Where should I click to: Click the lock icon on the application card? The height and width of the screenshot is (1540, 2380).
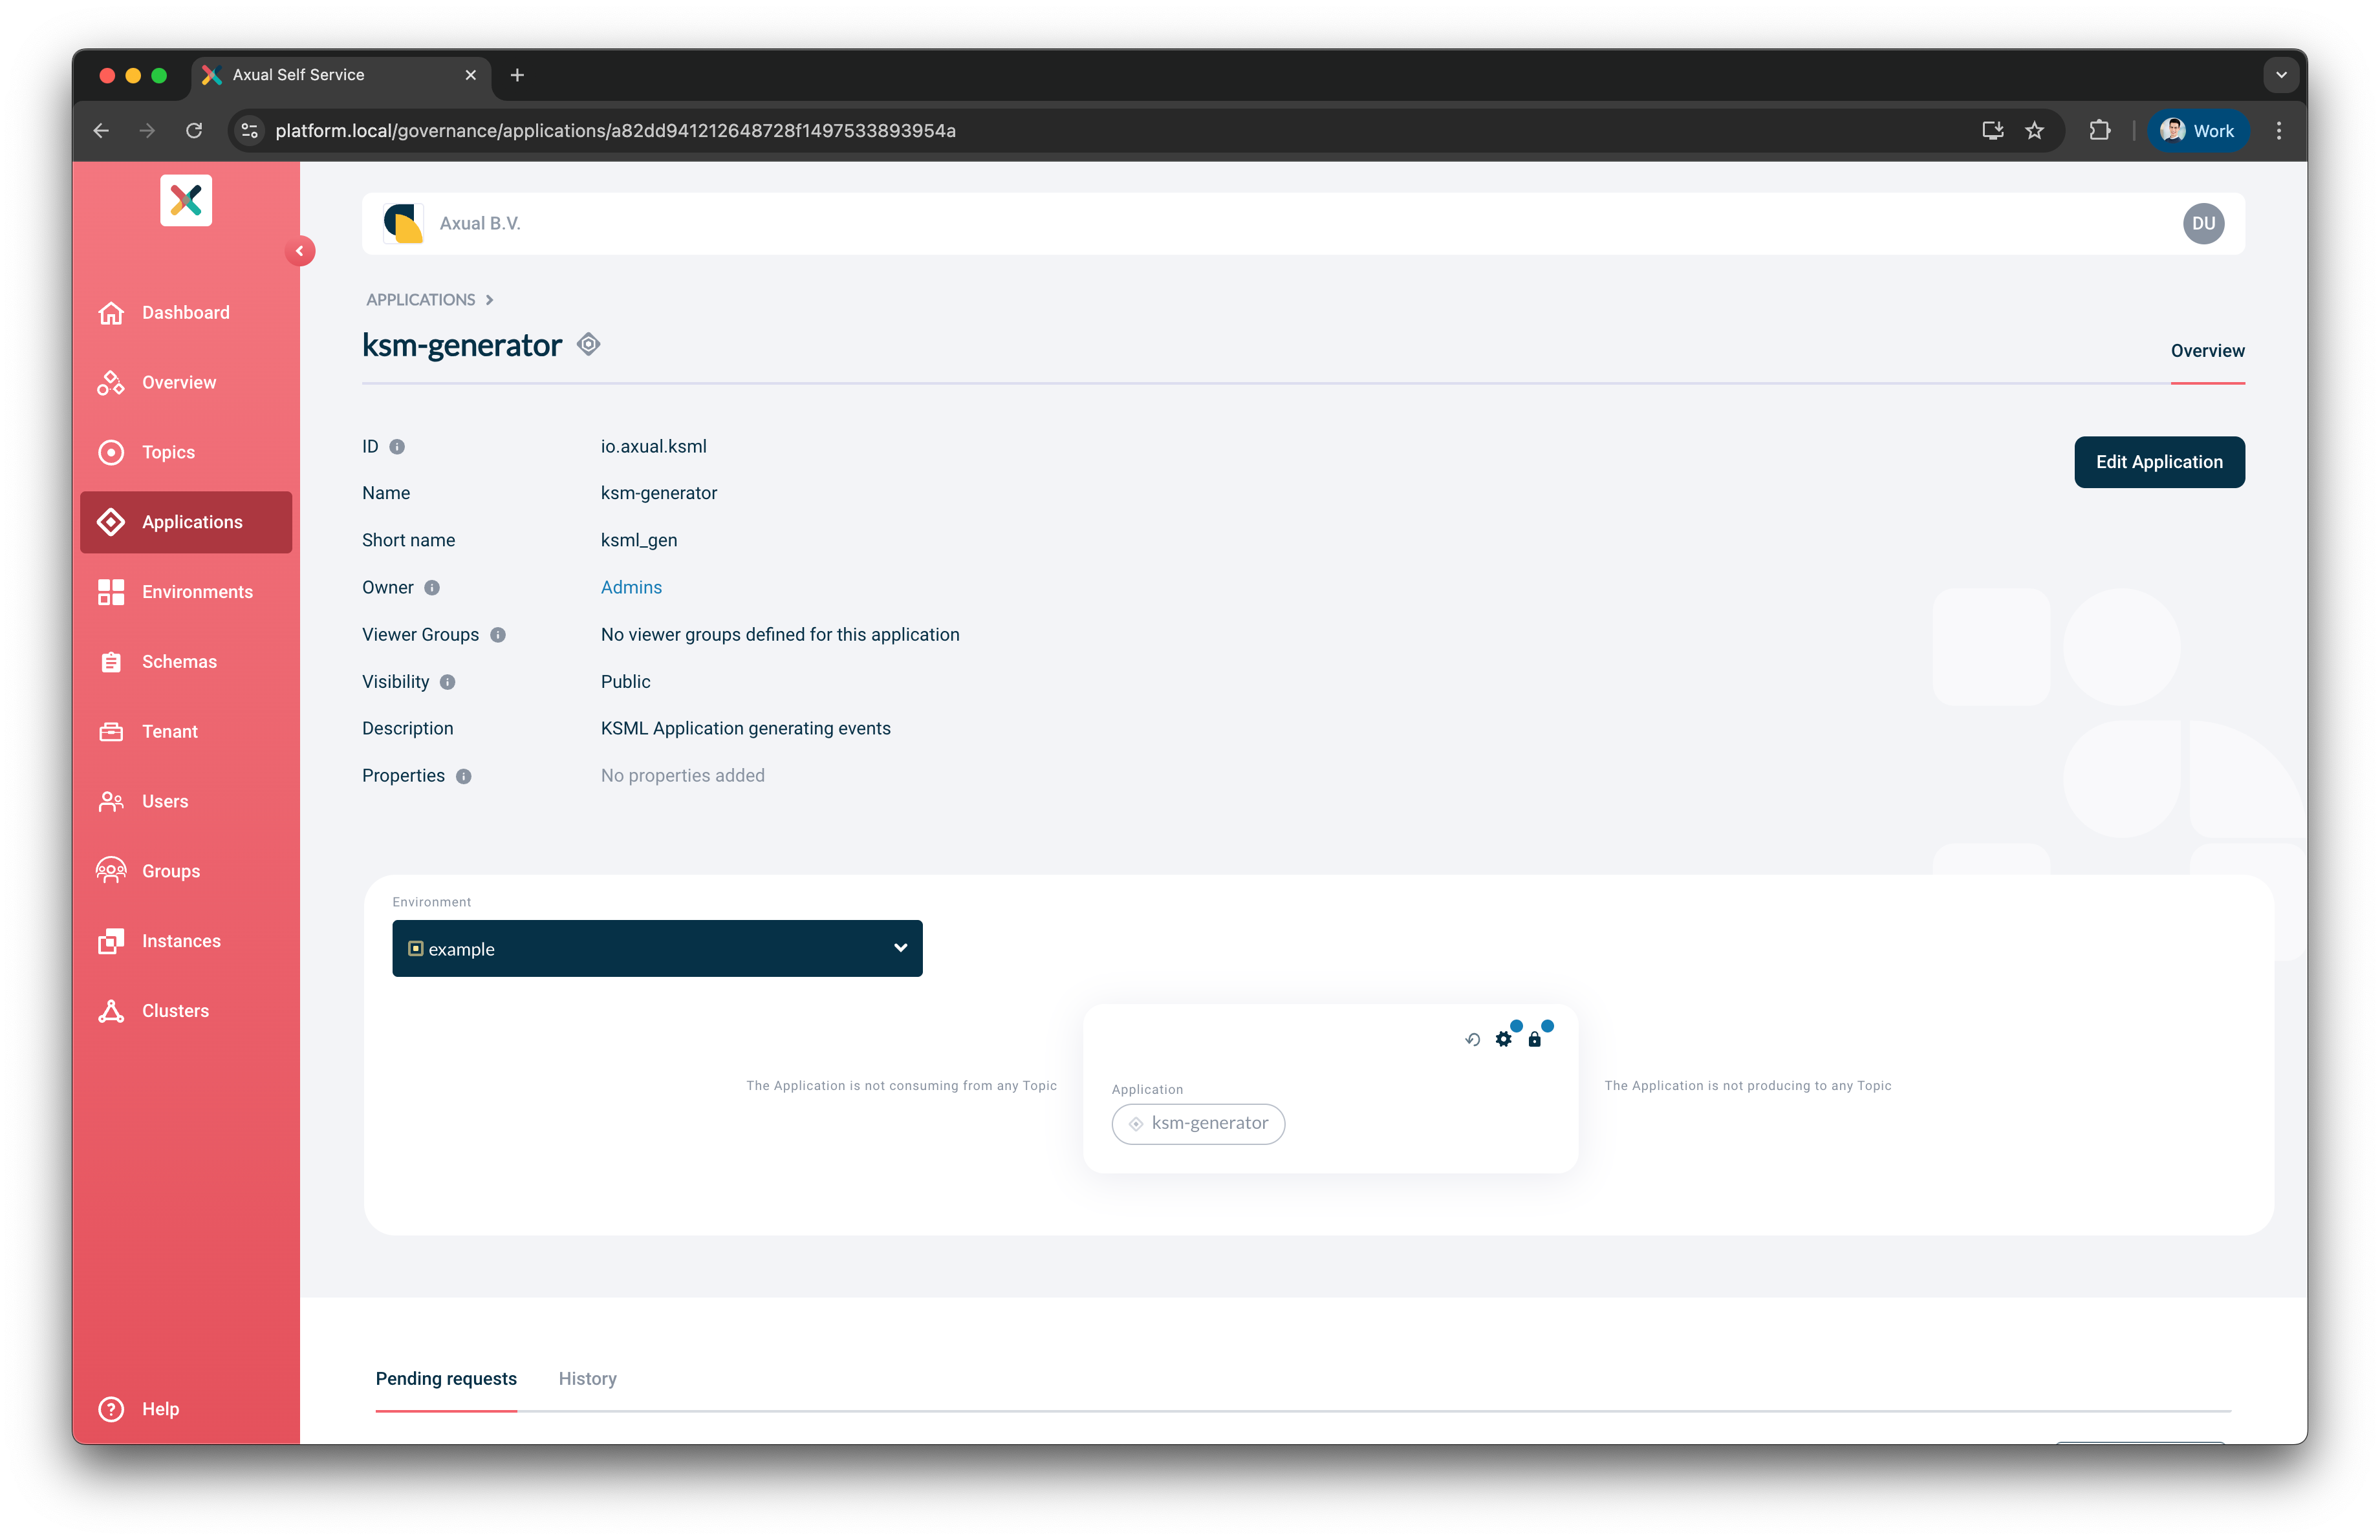[x=1536, y=1040]
